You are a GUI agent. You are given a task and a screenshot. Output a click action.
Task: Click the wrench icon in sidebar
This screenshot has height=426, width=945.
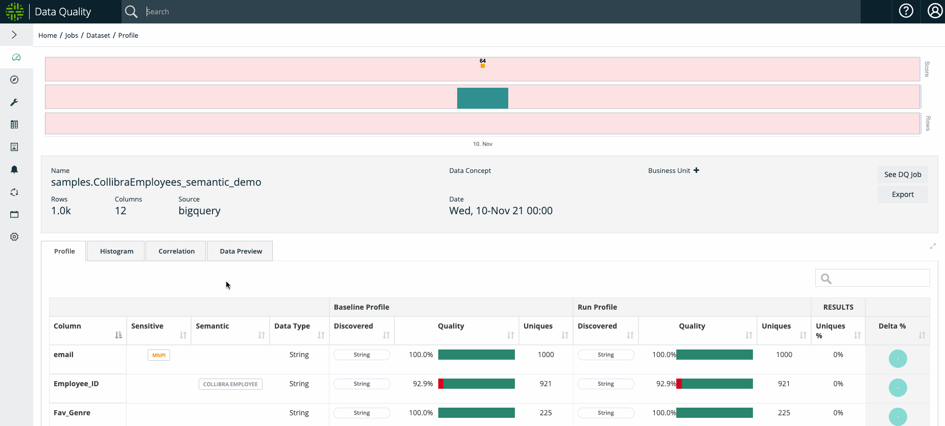[x=14, y=103]
